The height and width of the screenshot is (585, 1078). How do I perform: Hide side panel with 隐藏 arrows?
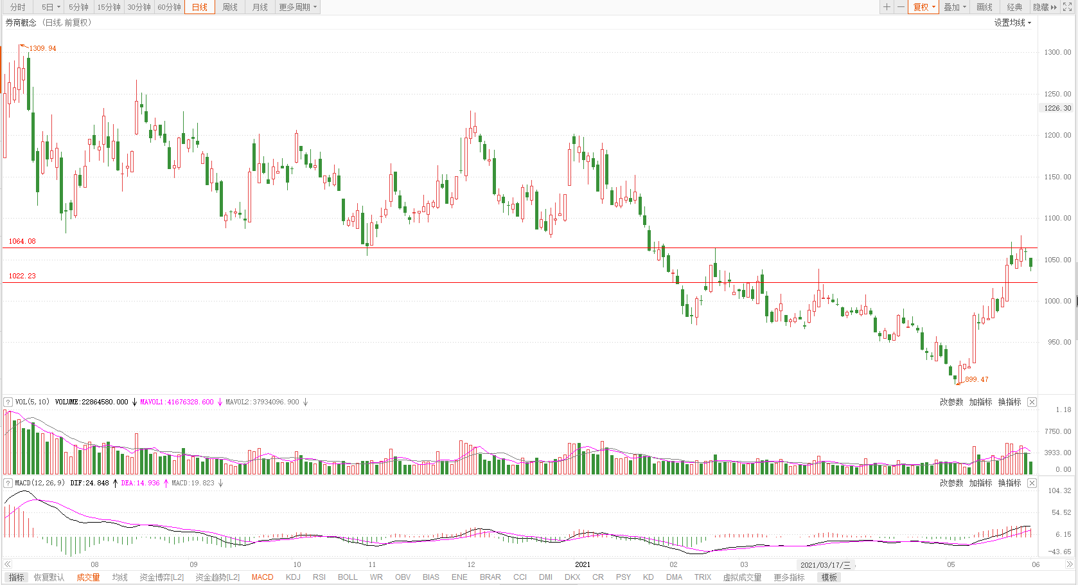pos(1045,7)
